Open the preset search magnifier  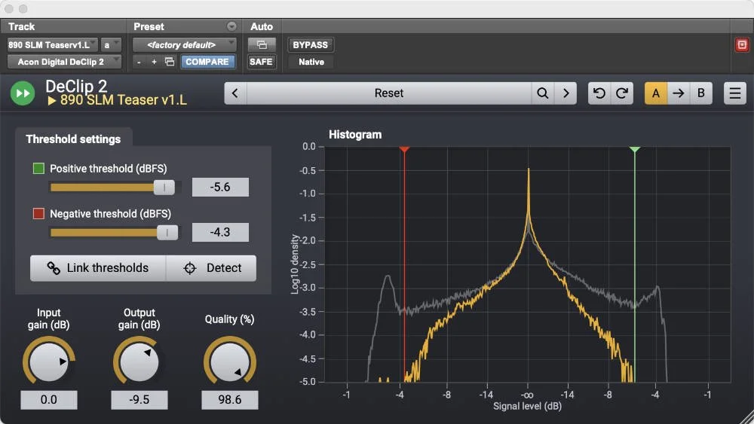coord(542,93)
